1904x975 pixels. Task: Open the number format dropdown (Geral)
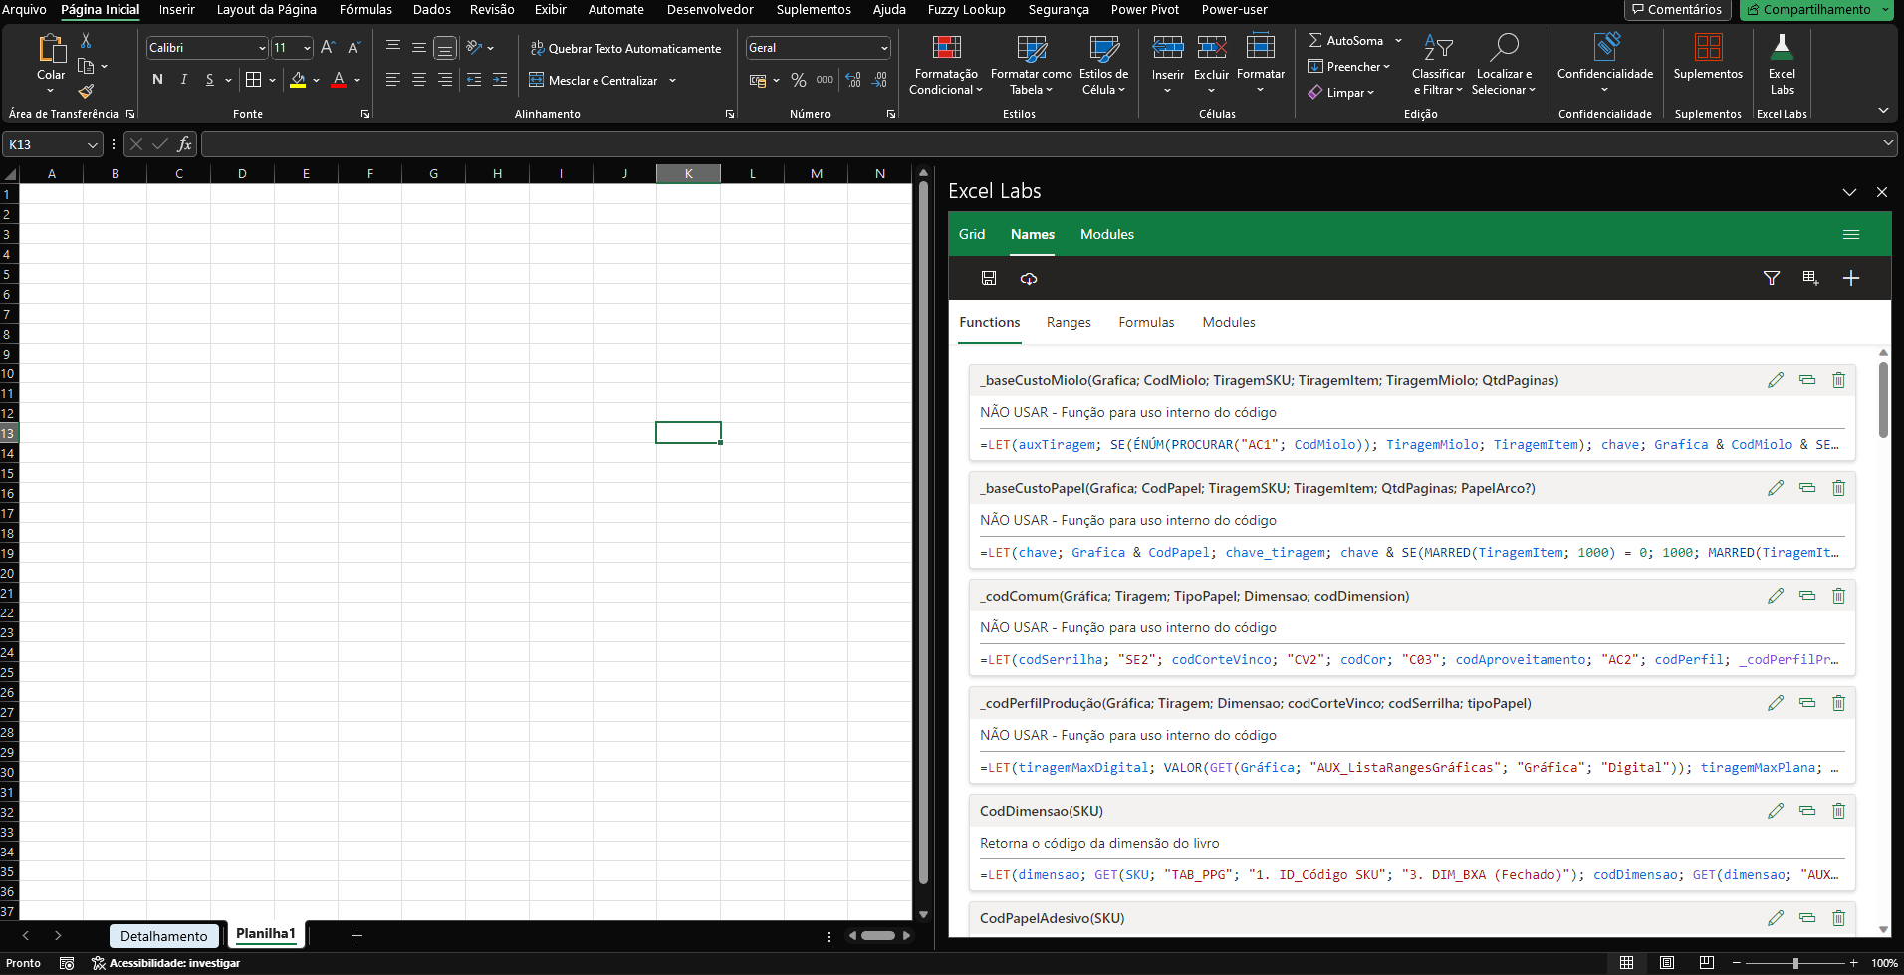pos(884,48)
